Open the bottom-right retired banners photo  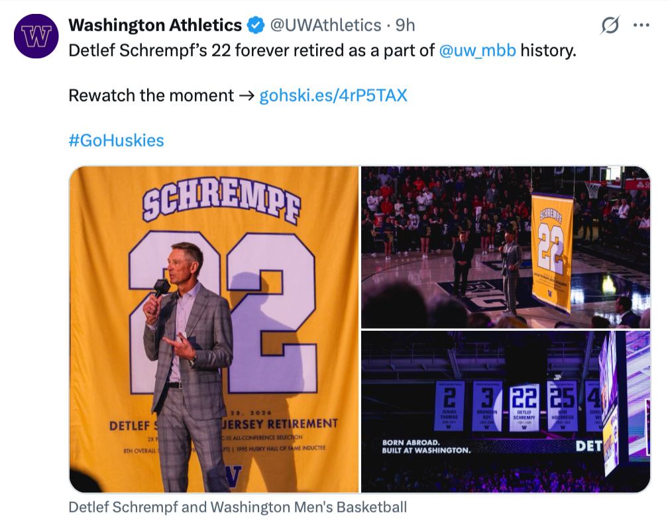tap(506, 412)
